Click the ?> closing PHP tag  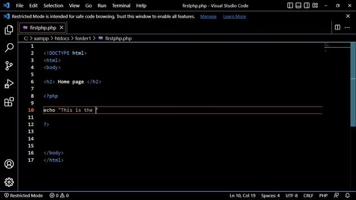pos(46,124)
